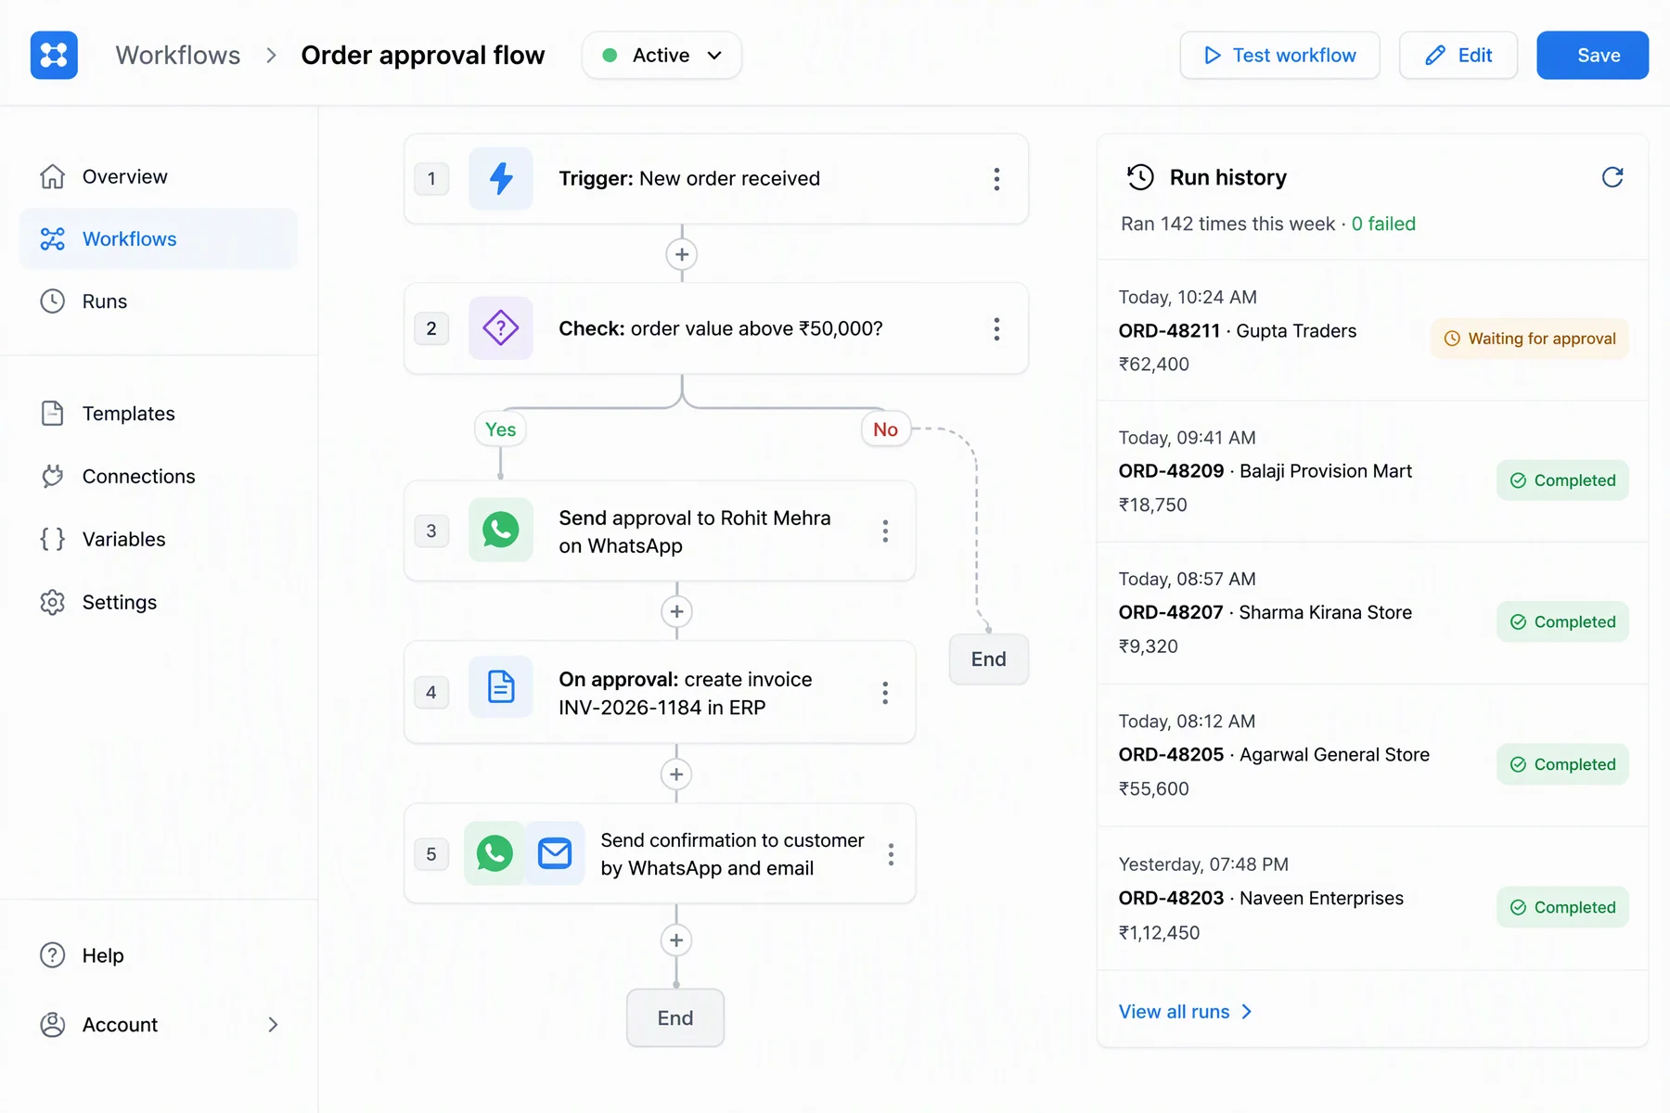Click the Edit button
The height and width of the screenshot is (1113, 1670).
pyautogui.click(x=1458, y=55)
